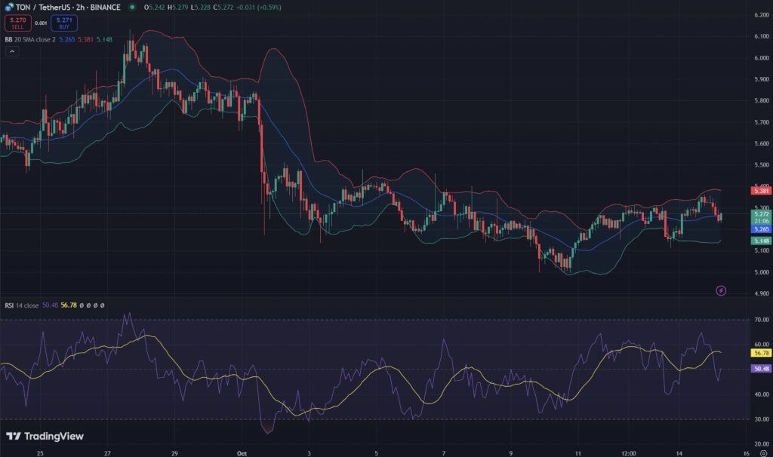Screen dimensions: 773x457
Task: Click the yellow 56.78 RSI value label
Action: pos(760,352)
